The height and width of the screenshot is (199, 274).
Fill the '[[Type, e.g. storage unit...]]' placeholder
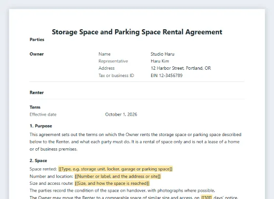[x=115, y=169]
